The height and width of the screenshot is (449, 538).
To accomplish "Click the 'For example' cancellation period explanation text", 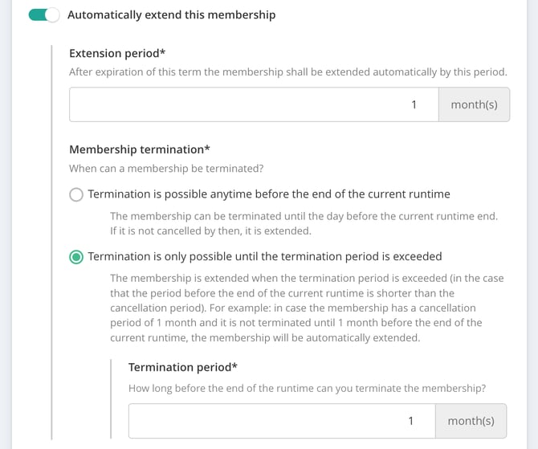I will point(307,308).
